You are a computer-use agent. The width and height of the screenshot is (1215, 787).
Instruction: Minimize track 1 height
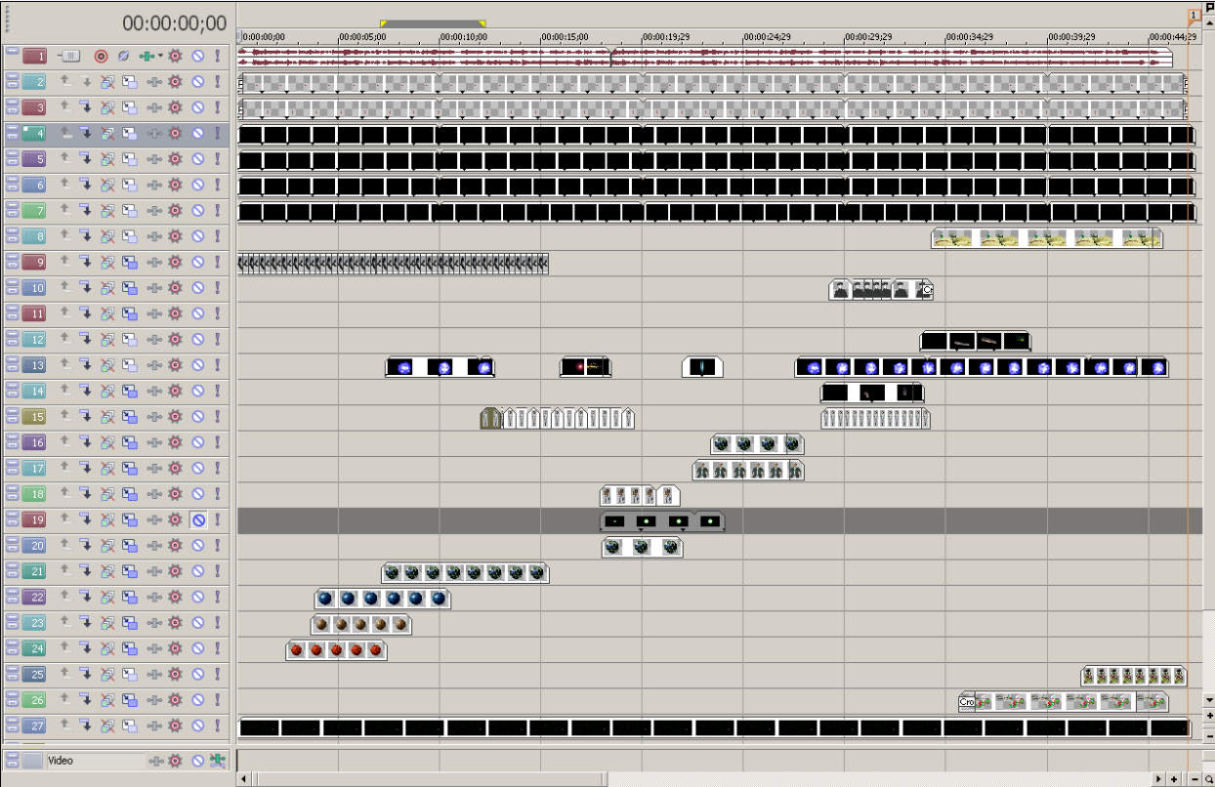(13, 52)
